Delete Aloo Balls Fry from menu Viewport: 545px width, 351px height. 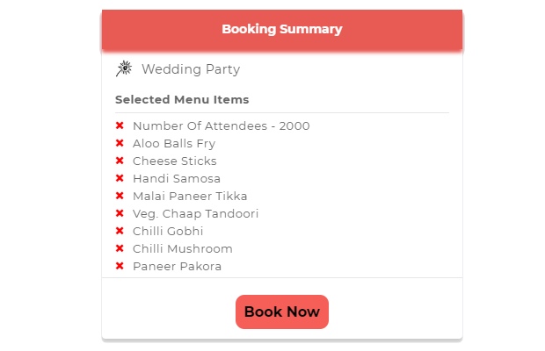pyautogui.click(x=120, y=143)
